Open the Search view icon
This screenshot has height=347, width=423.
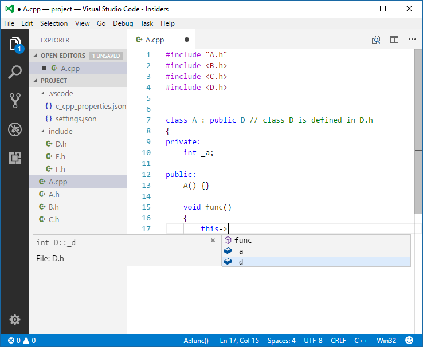click(15, 72)
